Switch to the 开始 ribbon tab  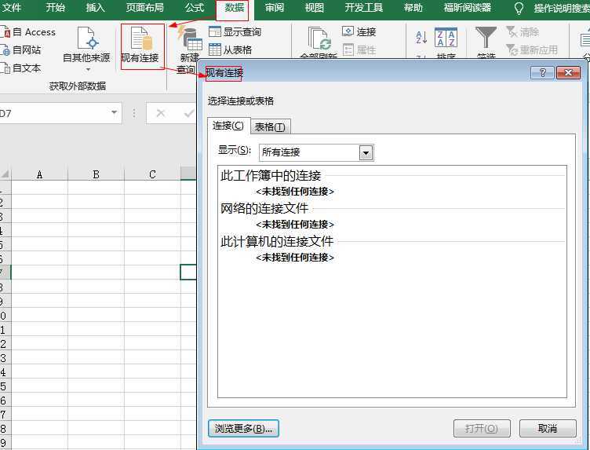click(x=55, y=8)
